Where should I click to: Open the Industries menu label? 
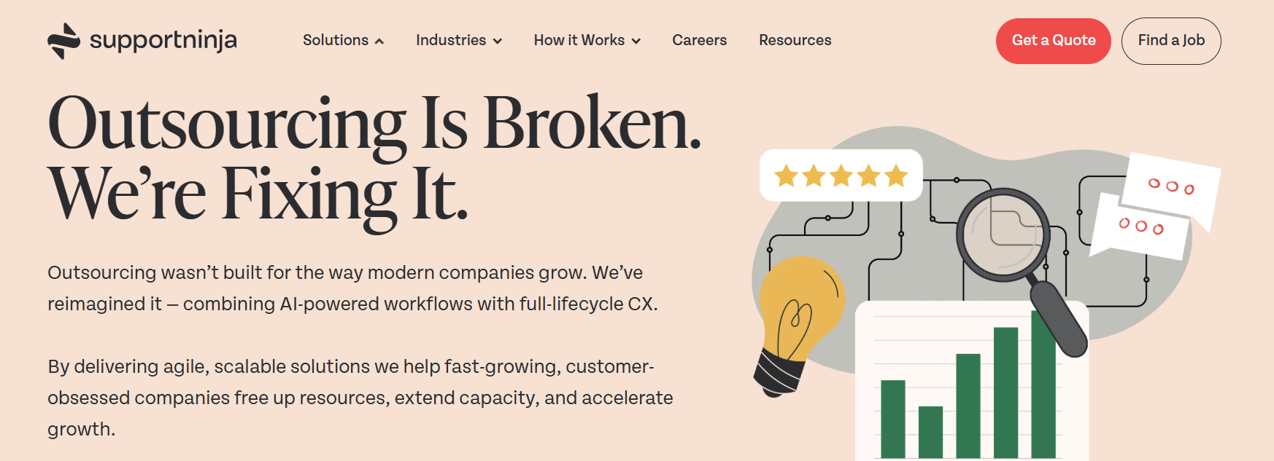pyautogui.click(x=451, y=40)
